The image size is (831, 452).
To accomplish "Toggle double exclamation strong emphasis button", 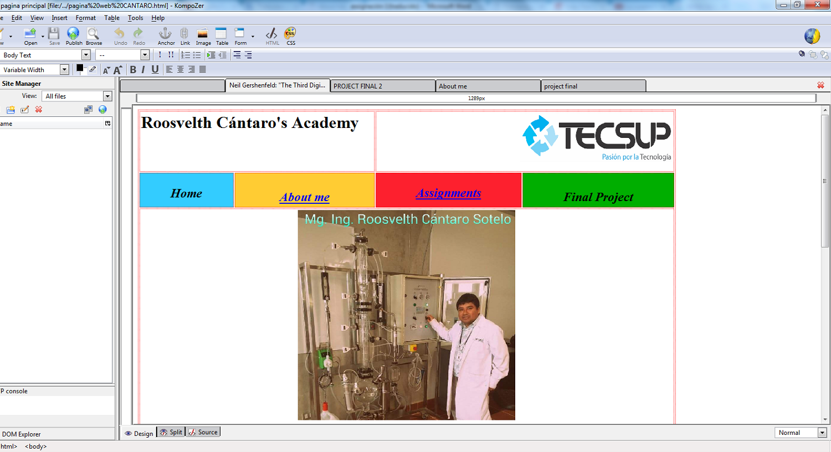I will pyautogui.click(x=171, y=55).
